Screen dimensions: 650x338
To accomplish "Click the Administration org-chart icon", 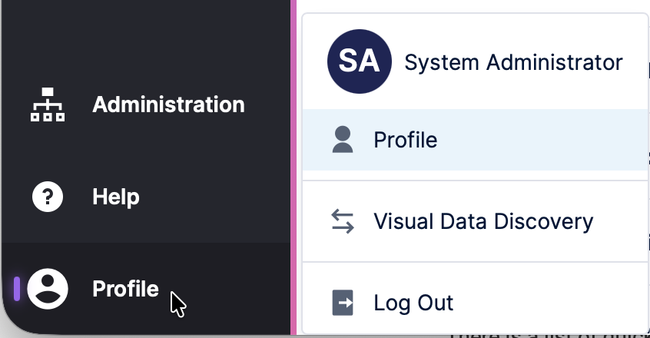I will click(48, 105).
